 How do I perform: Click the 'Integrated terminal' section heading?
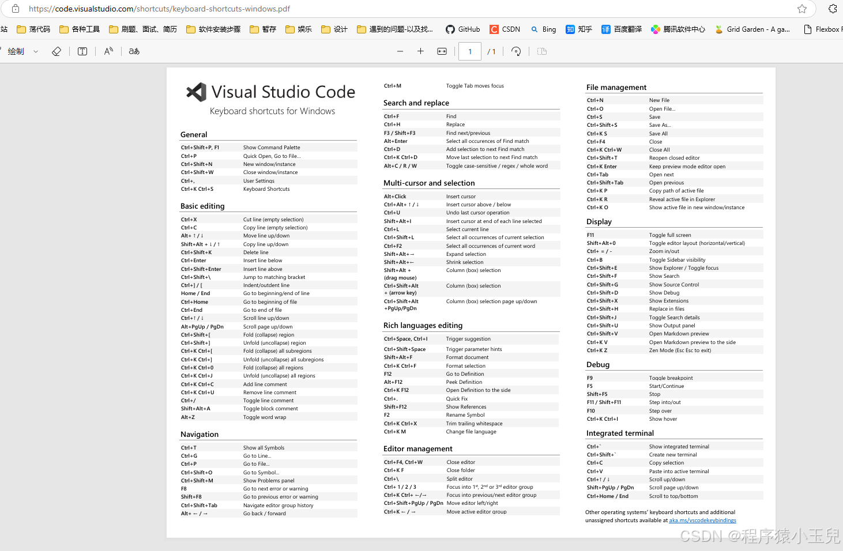(620, 433)
